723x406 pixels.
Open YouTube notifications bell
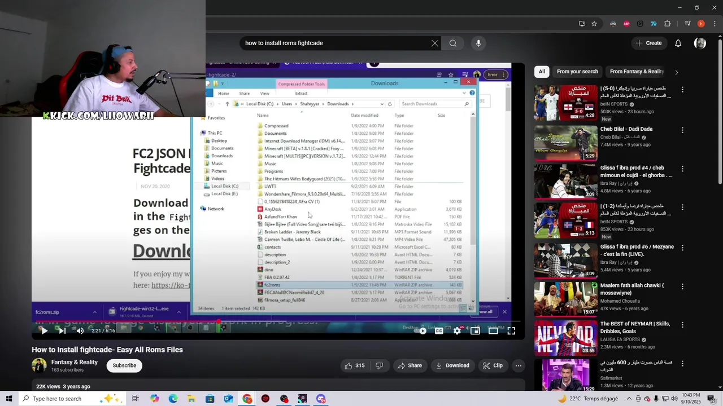point(678,43)
